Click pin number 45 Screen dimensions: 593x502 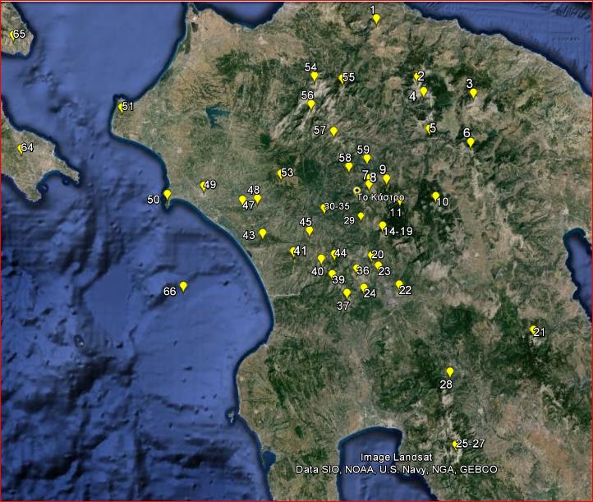click(310, 231)
